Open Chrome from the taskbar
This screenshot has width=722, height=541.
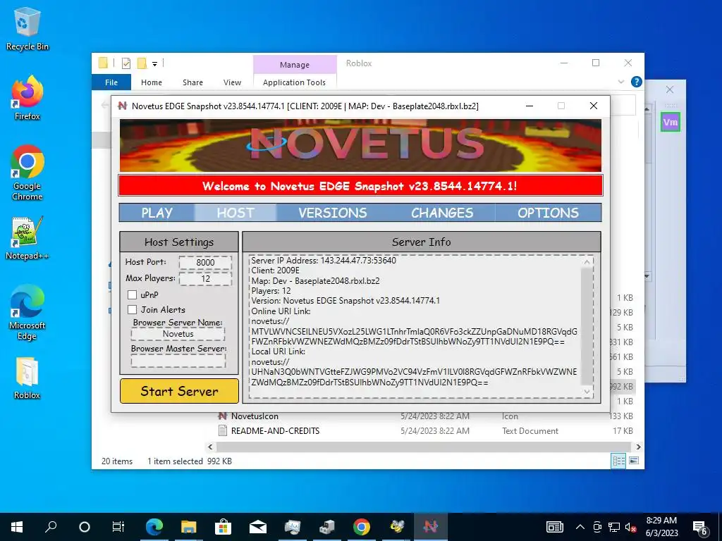(x=362, y=527)
